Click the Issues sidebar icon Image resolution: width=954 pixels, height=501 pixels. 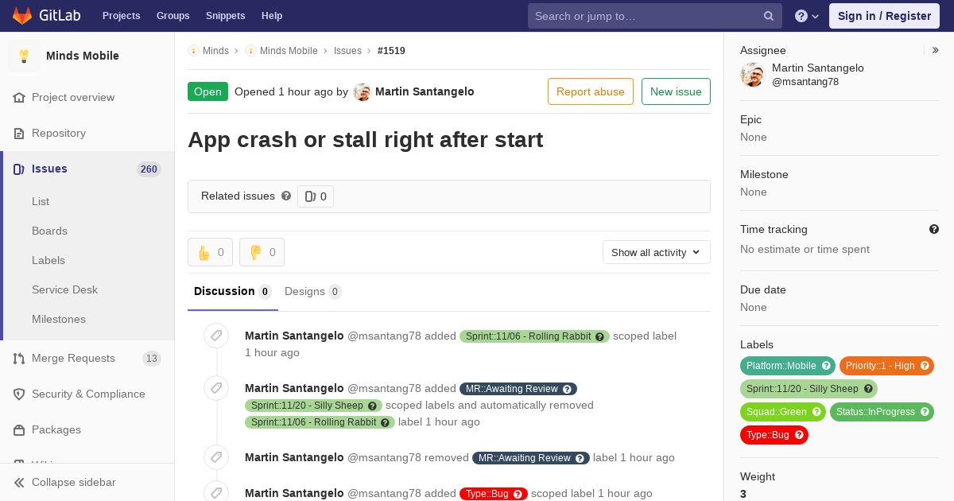tap(19, 169)
